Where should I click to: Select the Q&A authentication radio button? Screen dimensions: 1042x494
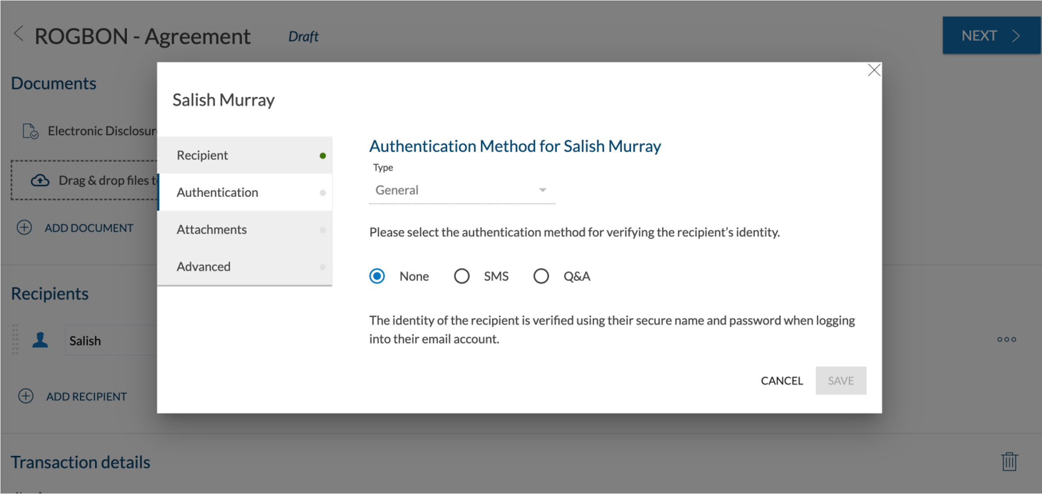[x=541, y=276]
